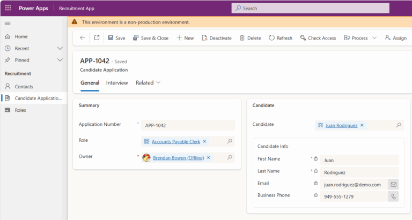Remove Accounts Payable Clerk from Role
Screen dimensions: 412x220
pyautogui.click(x=205, y=142)
